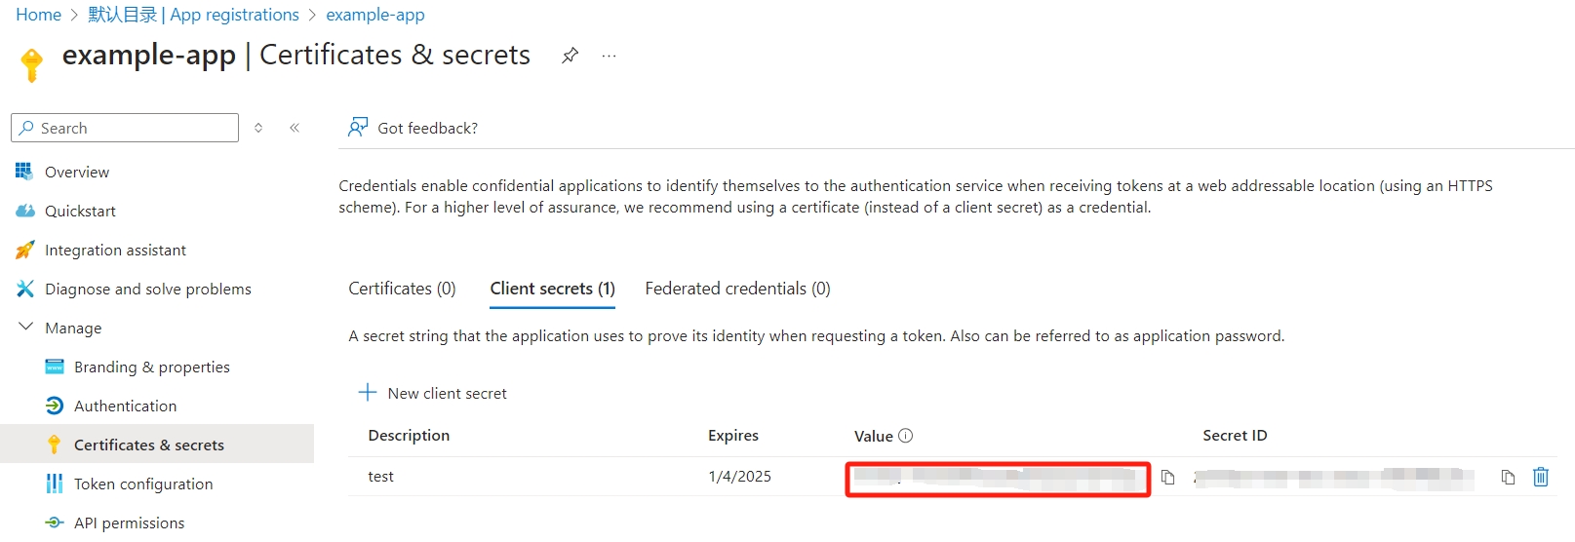Pin the Certificates & secrets page
The height and width of the screenshot is (542, 1575).
tap(571, 56)
